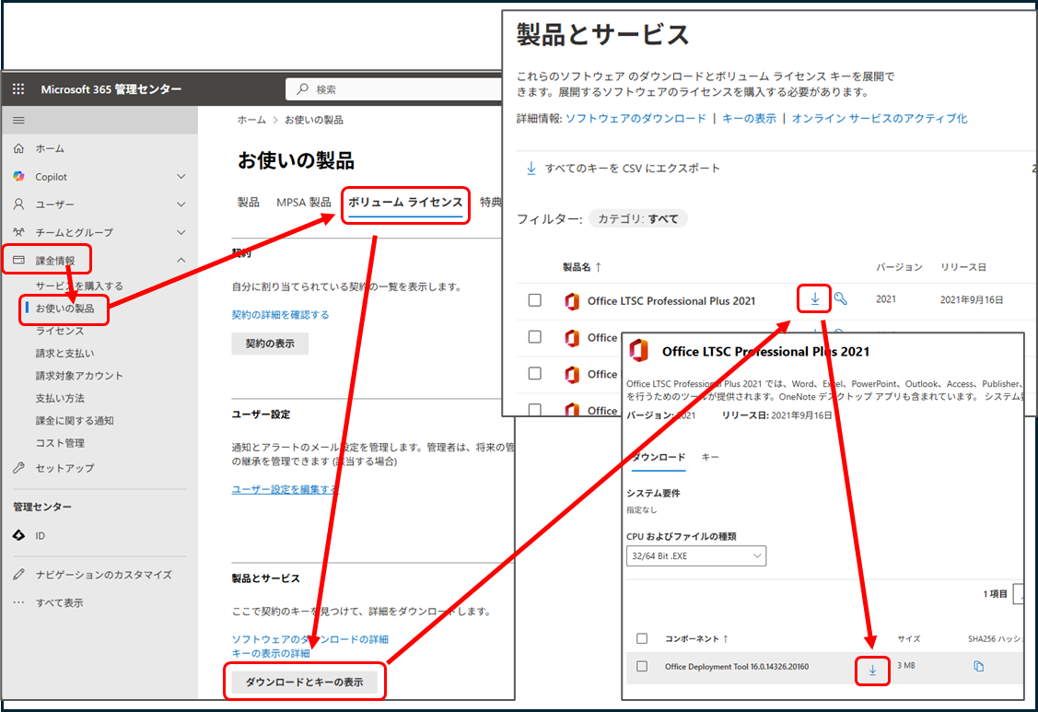Copy SHA256 hash of Office Deployment Tool
1038x712 pixels.
click(x=978, y=666)
